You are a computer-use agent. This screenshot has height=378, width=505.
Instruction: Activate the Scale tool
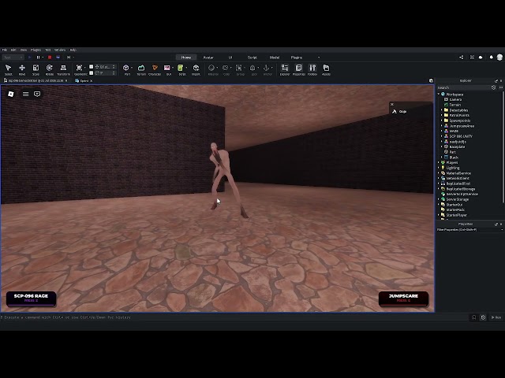pyautogui.click(x=36, y=70)
